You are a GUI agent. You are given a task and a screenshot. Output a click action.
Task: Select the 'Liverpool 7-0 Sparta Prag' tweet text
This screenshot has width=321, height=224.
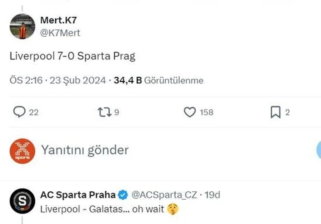[73, 56]
